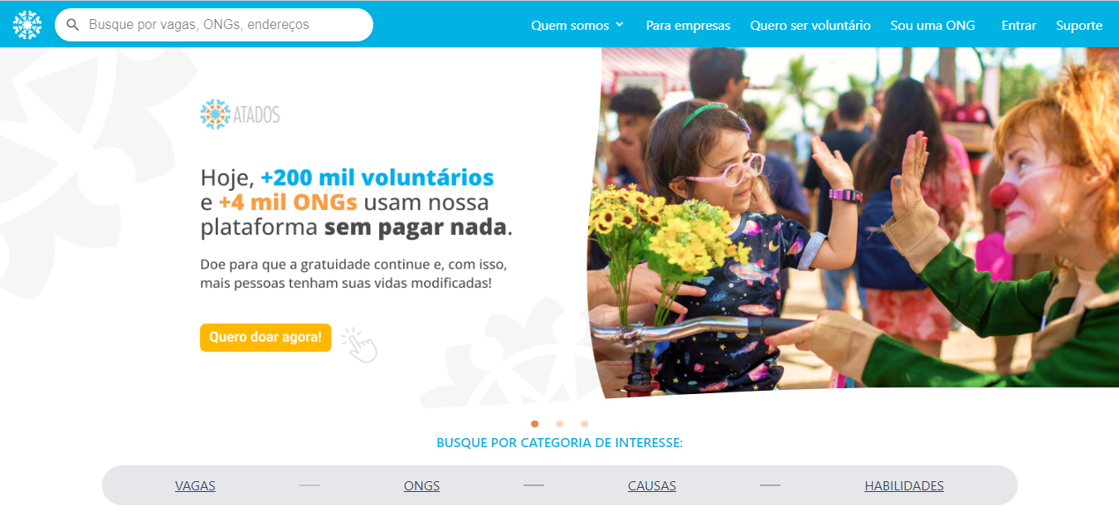Go to Quero ser voluntário

[810, 25]
